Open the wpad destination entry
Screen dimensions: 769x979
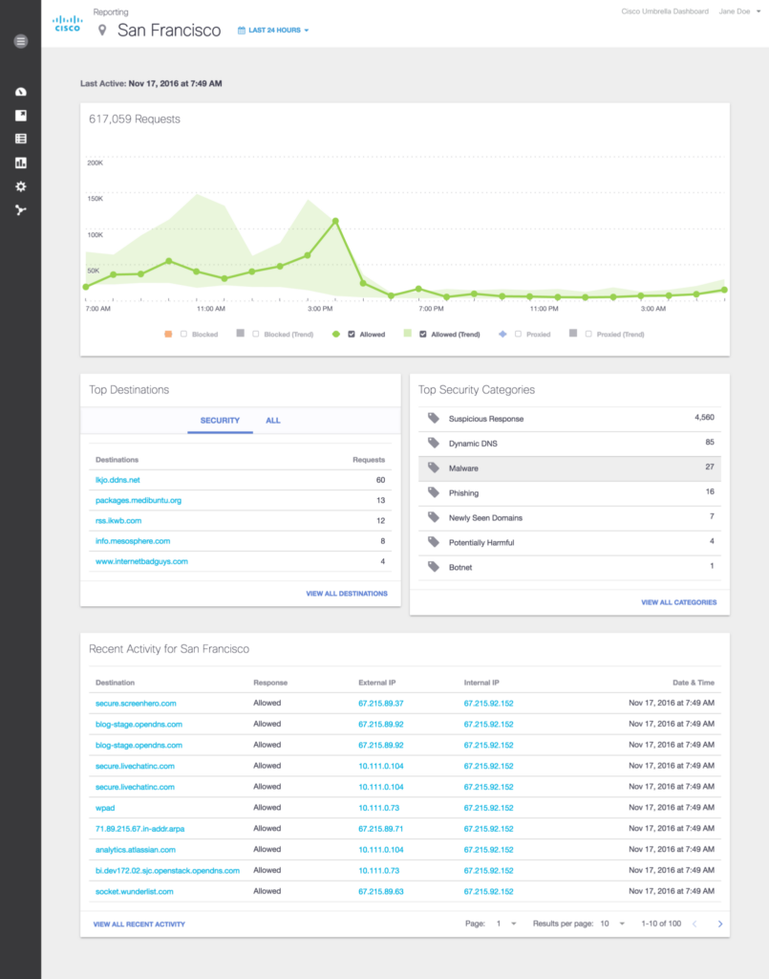coord(105,807)
